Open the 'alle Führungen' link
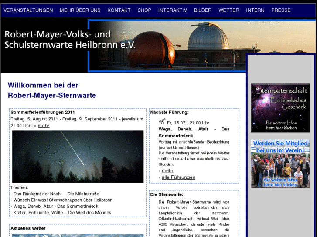 [x=179, y=177]
